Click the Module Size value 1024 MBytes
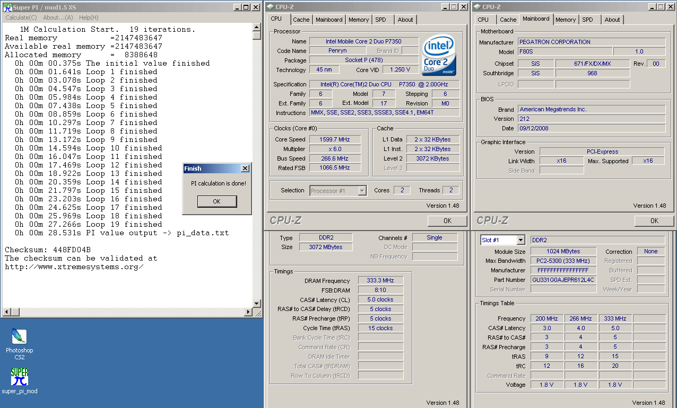This screenshot has height=408, width=677. point(563,251)
